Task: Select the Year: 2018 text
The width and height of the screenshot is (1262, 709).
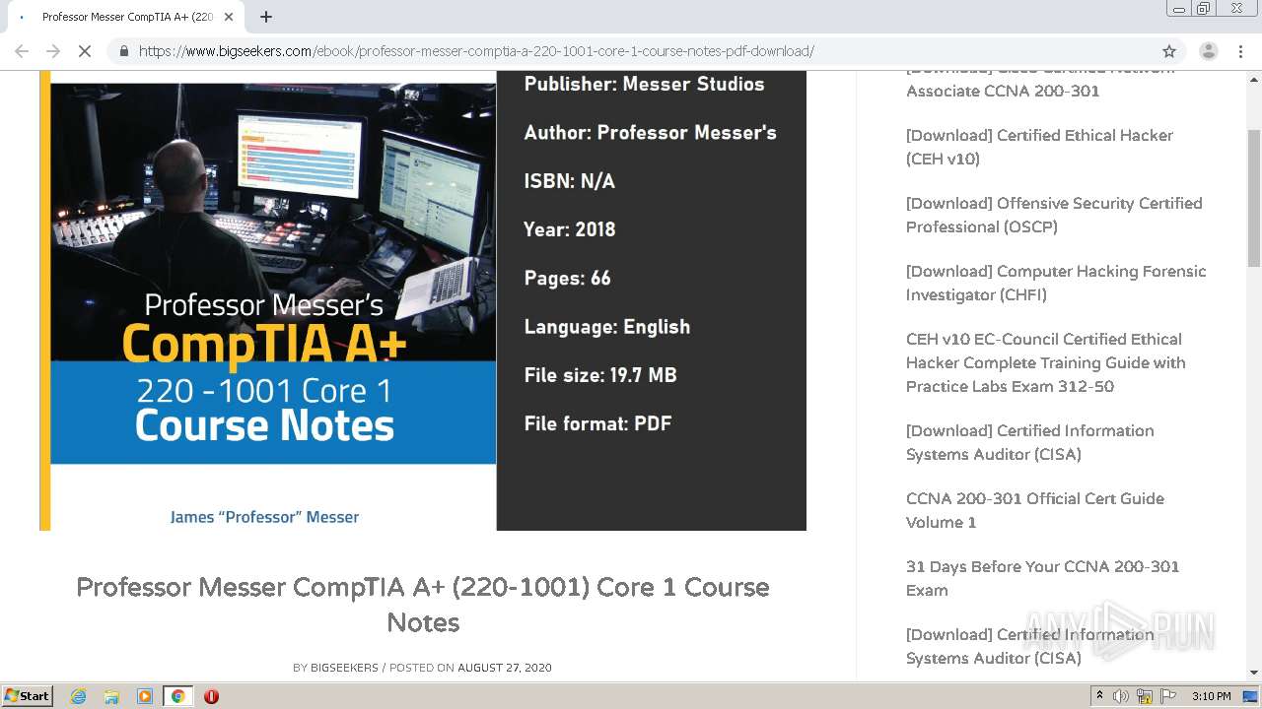Action: click(x=569, y=229)
